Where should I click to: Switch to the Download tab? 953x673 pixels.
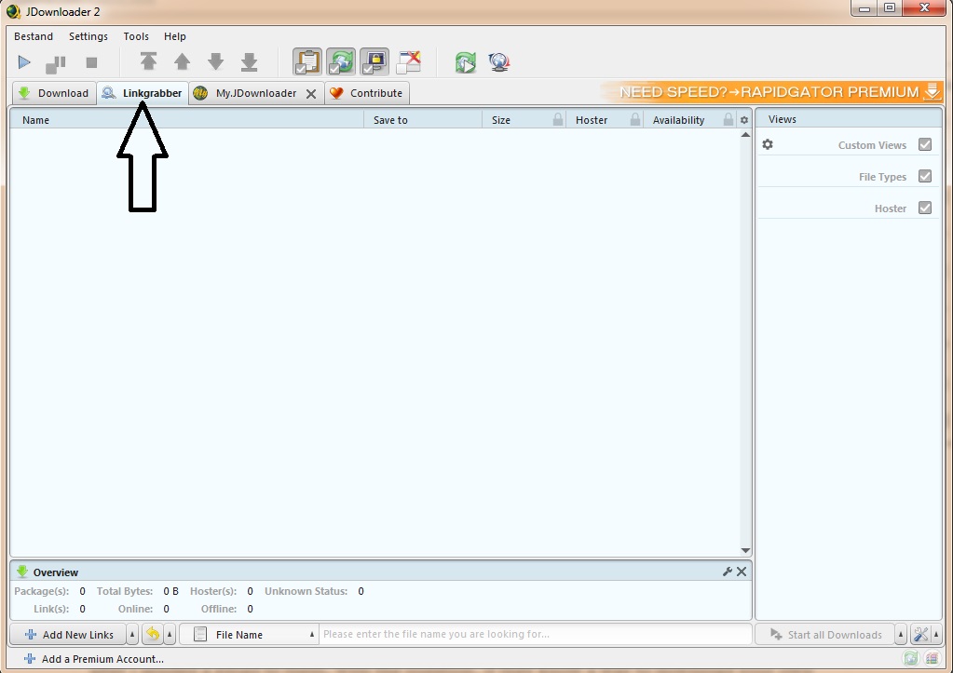(x=54, y=93)
